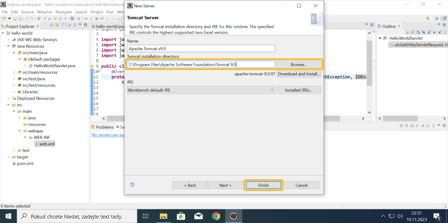Screen dimensions: 448x223
Task: Expand the target folder
Action: 9,157
